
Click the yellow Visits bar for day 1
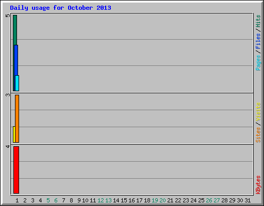(x=14, y=134)
